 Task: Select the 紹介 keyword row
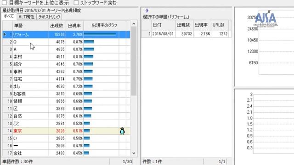tap(66, 64)
